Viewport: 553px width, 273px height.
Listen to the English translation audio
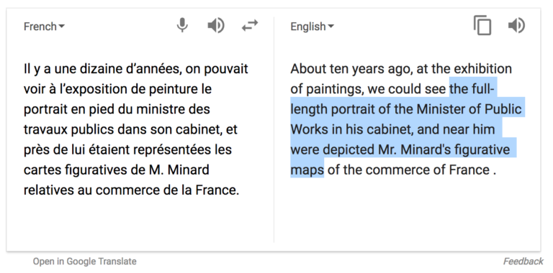pyautogui.click(x=517, y=26)
